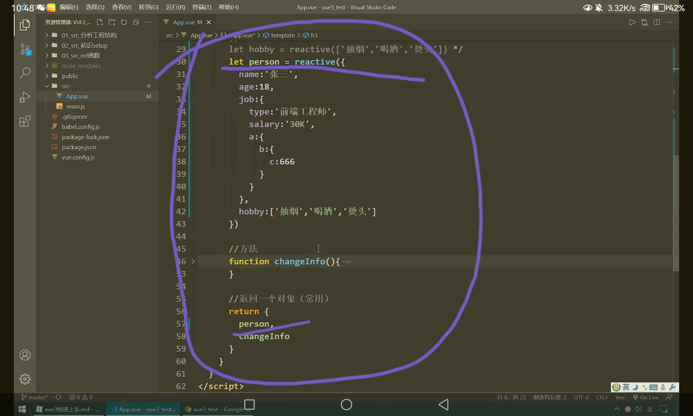693x416 pixels.
Task: Click the Accounts icon in activity bar
Action: (x=25, y=355)
